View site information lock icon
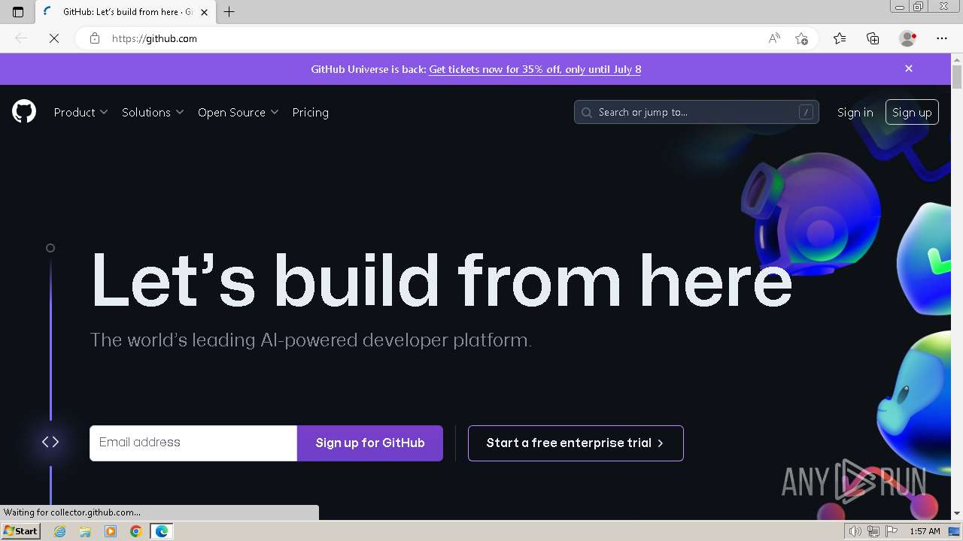963x541 pixels. click(95, 38)
